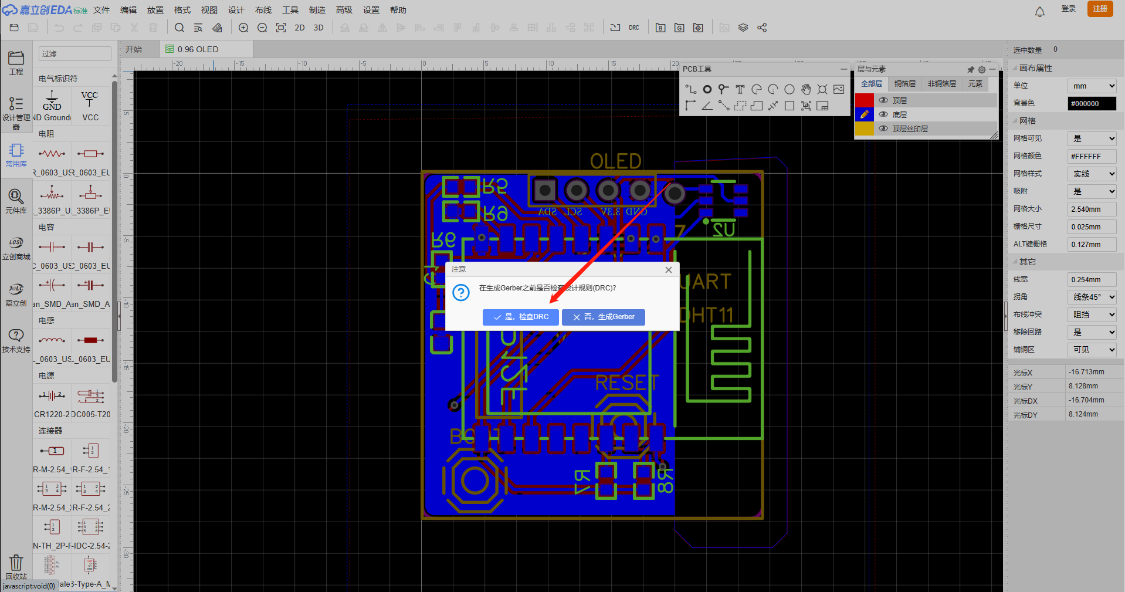Select the pad tool in PCB tools

click(x=707, y=89)
